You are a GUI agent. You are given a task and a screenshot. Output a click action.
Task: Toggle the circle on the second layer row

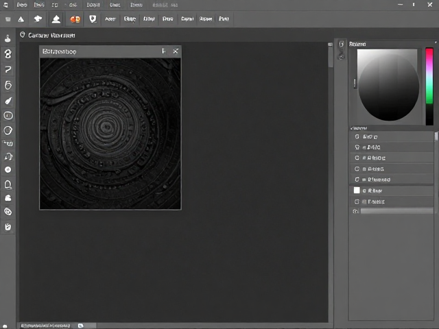(x=357, y=147)
